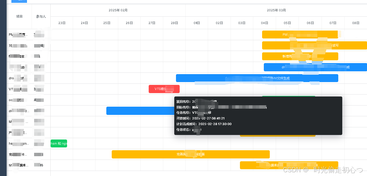Select the red VTG数据 task bar

[164, 89]
